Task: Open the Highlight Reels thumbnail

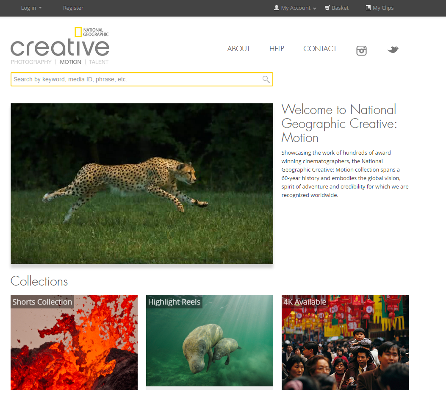Action: click(x=210, y=341)
